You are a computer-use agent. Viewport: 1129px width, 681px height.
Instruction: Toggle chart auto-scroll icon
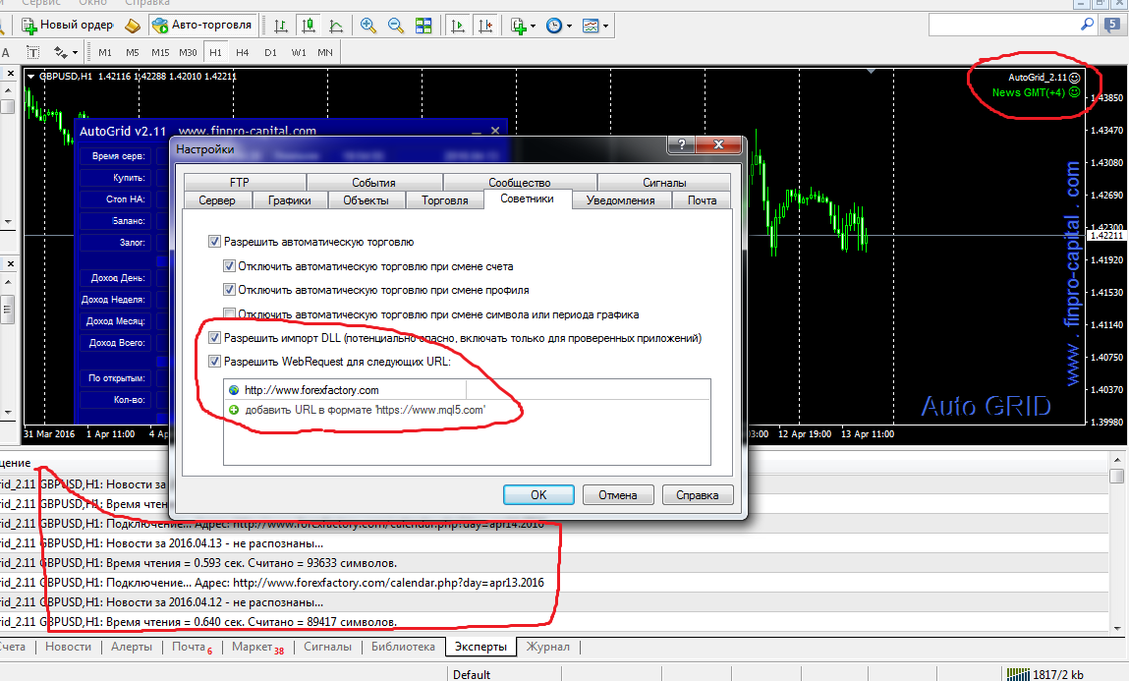click(x=457, y=26)
